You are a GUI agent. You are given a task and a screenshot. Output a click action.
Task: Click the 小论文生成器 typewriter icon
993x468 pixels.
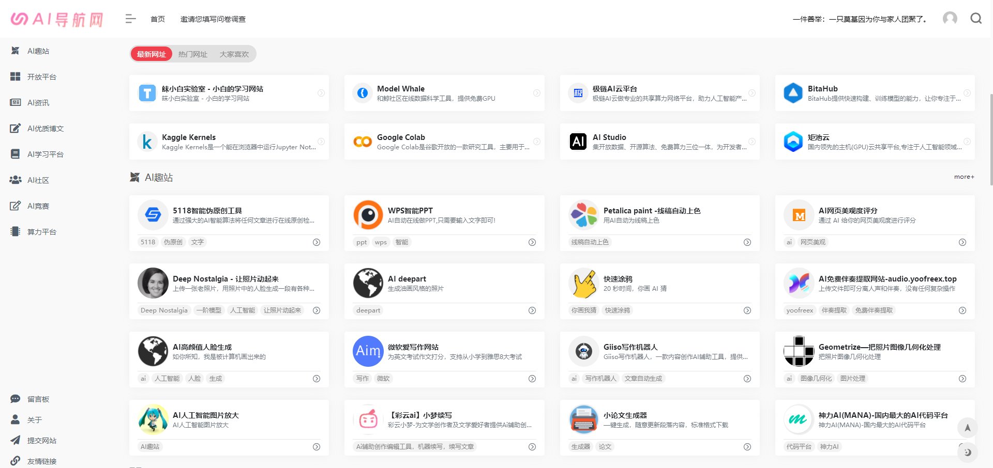[583, 419]
